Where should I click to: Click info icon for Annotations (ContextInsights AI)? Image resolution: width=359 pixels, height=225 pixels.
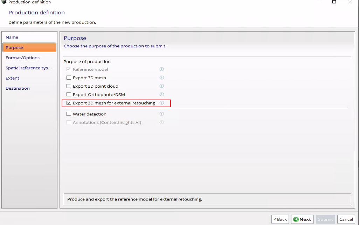(x=161, y=122)
